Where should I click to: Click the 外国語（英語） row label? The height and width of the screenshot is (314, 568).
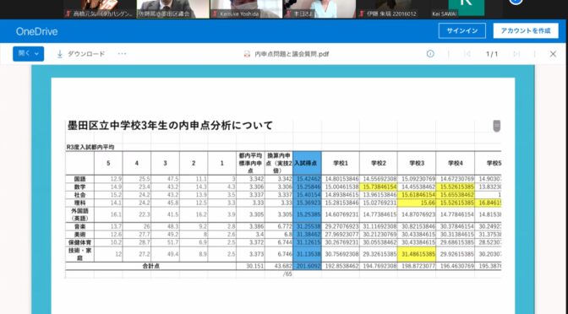tap(79, 214)
